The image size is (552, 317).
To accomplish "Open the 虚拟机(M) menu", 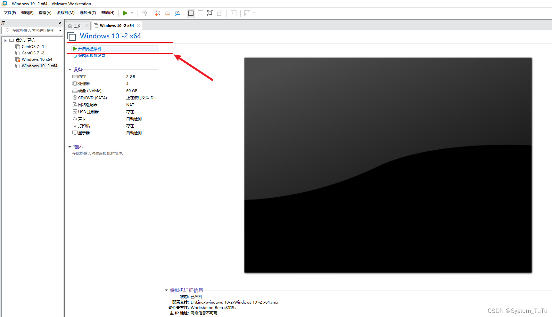I will pyautogui.click(x=66, y=13).
